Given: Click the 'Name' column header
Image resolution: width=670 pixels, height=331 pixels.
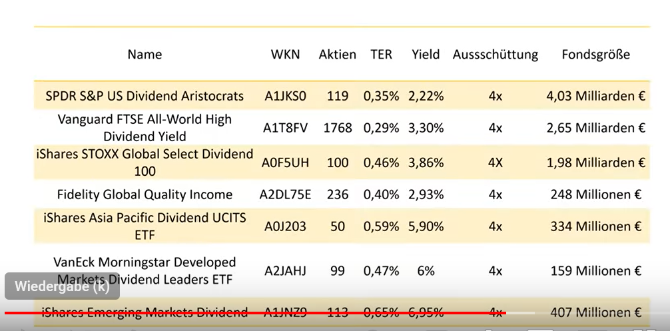Looking at the screenshot, I should click(x=145, y=55).
